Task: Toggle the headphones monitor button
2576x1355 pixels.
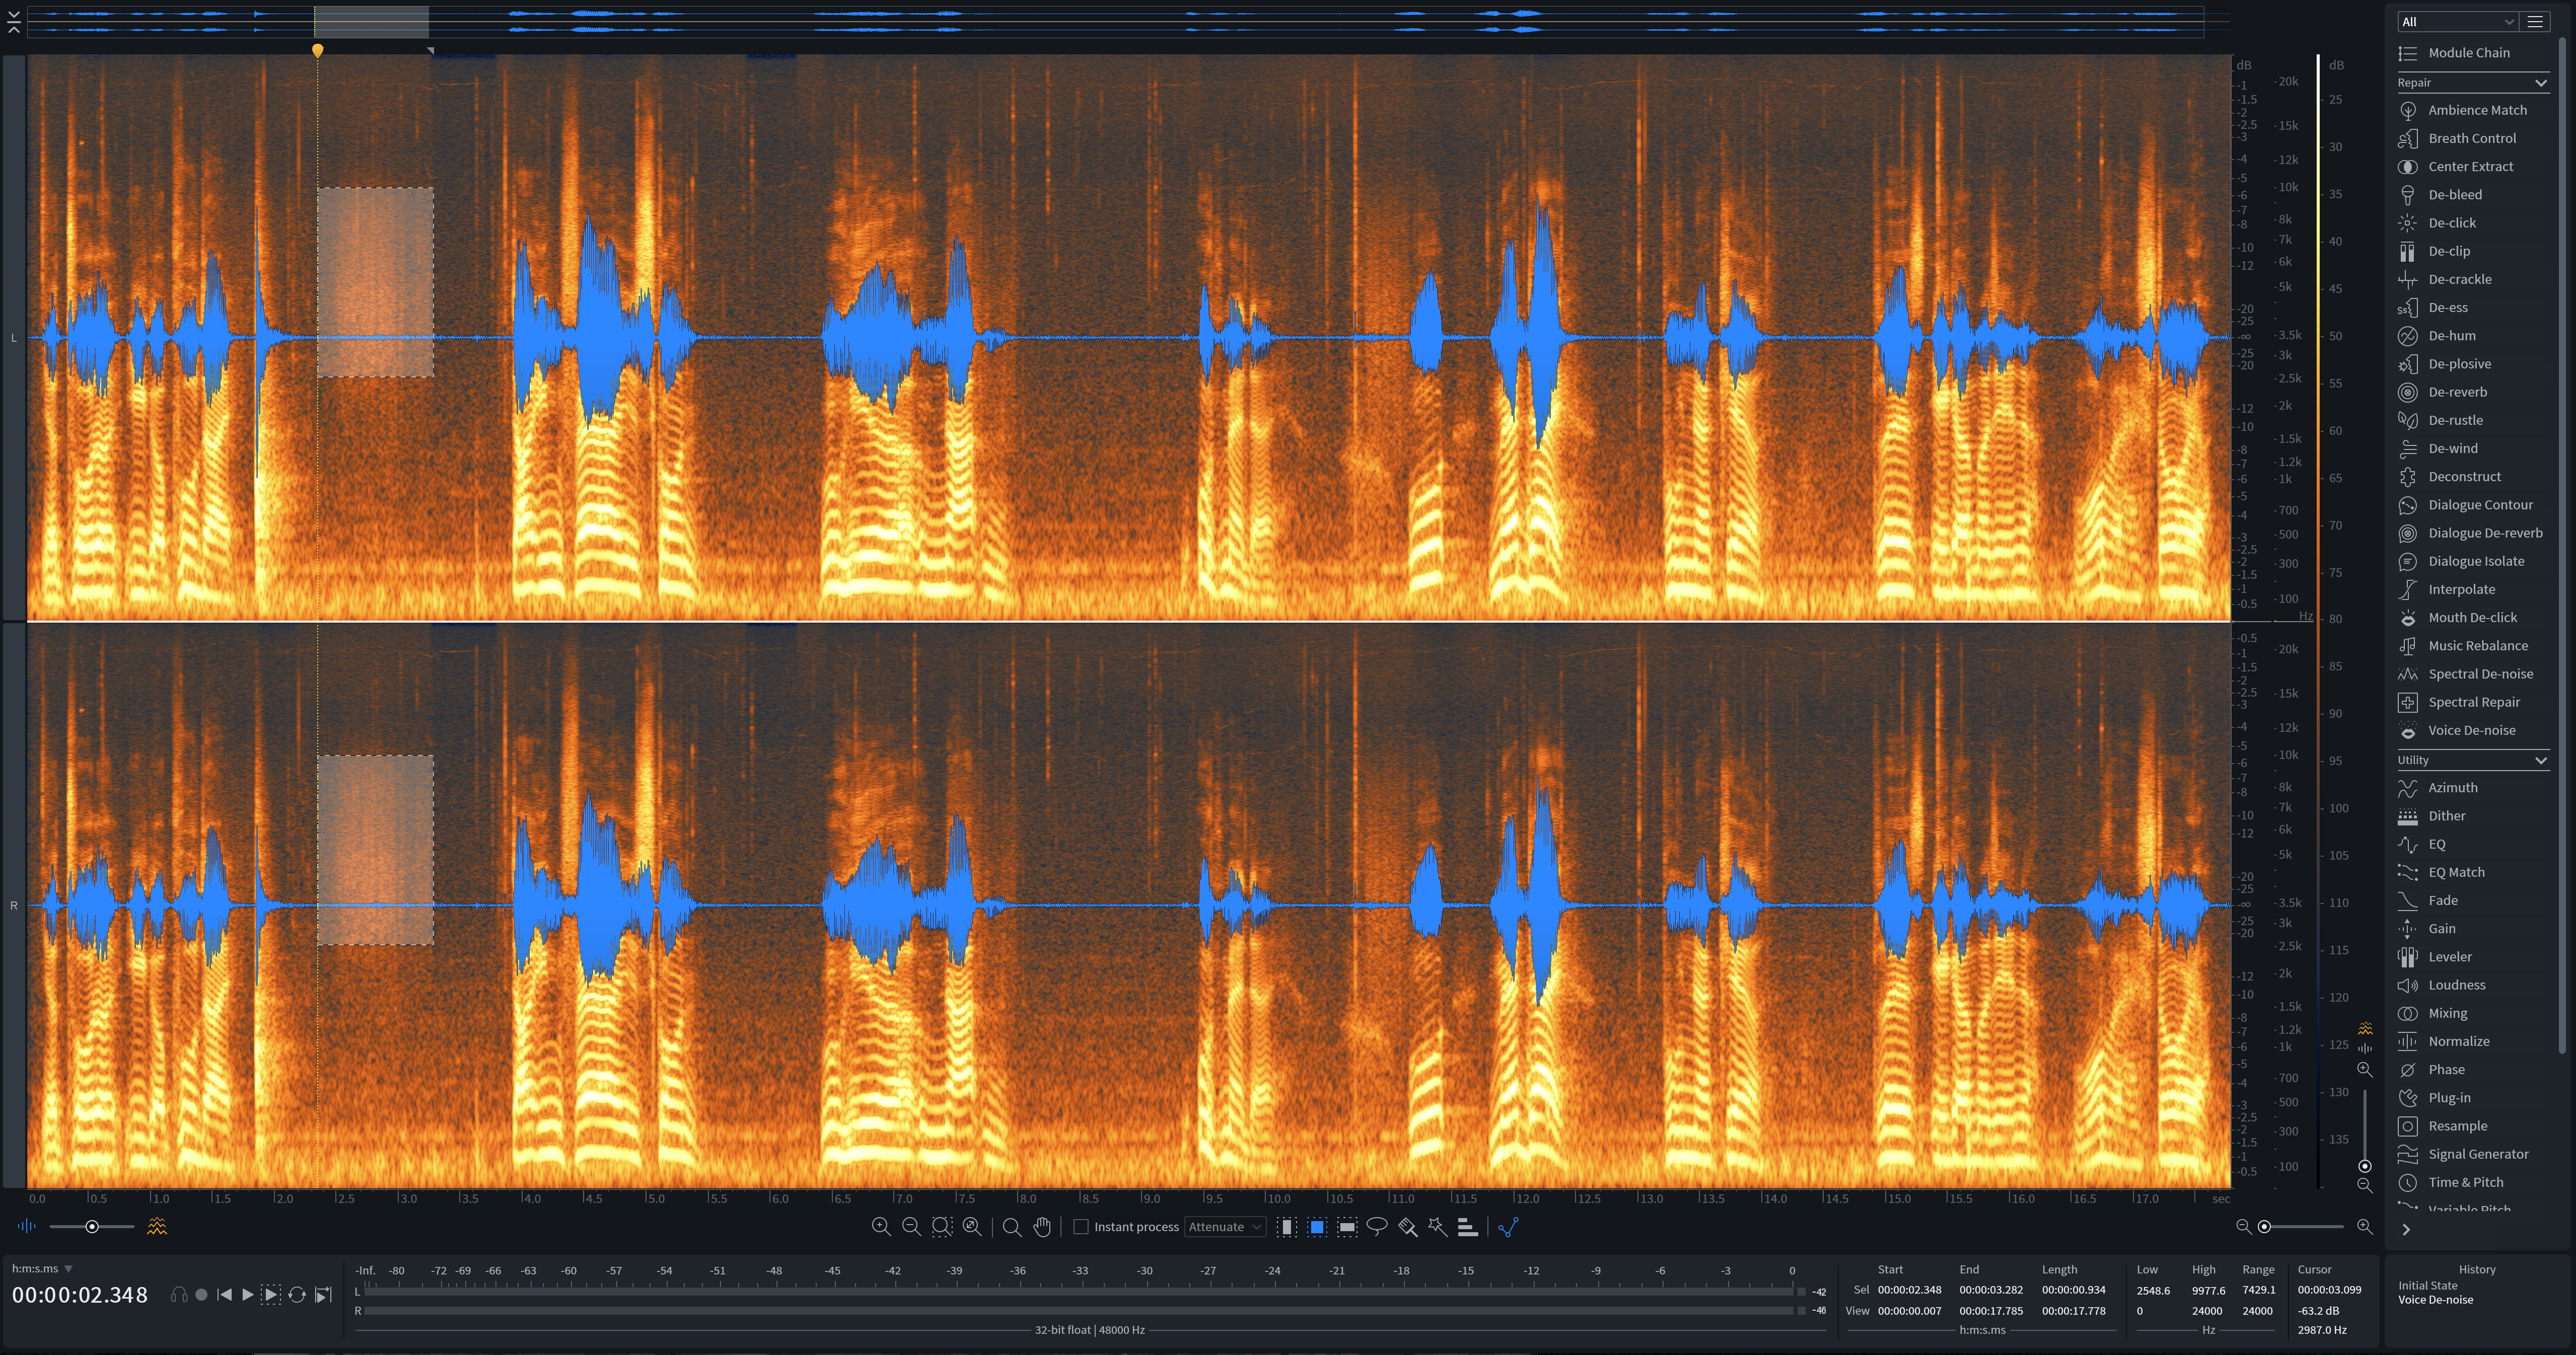Action: (179, 1295)
